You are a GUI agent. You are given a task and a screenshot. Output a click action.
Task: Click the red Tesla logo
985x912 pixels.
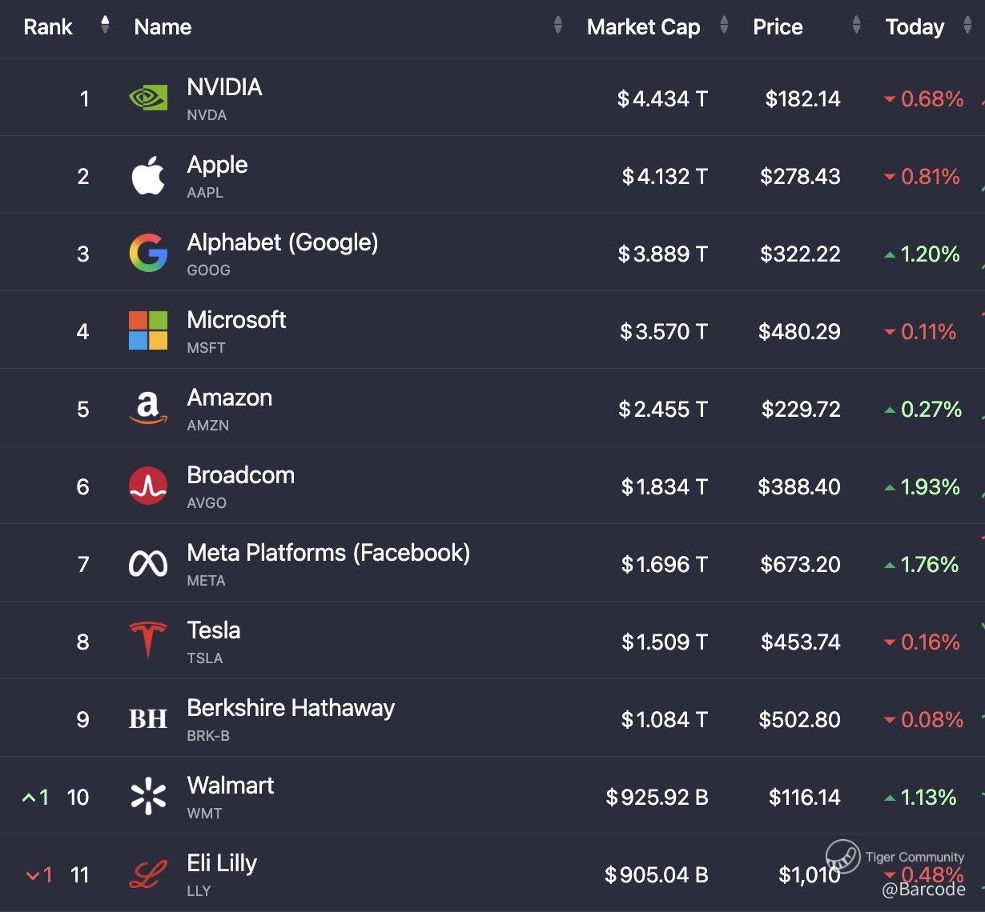tap(148, 640)
